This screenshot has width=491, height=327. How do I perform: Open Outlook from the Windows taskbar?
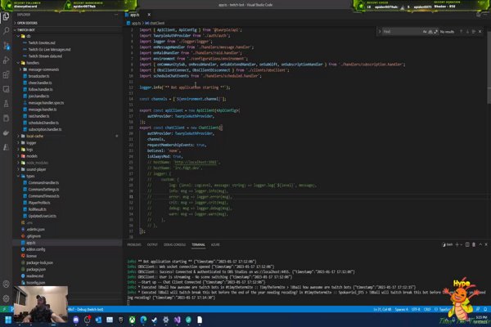coord(98,320)
